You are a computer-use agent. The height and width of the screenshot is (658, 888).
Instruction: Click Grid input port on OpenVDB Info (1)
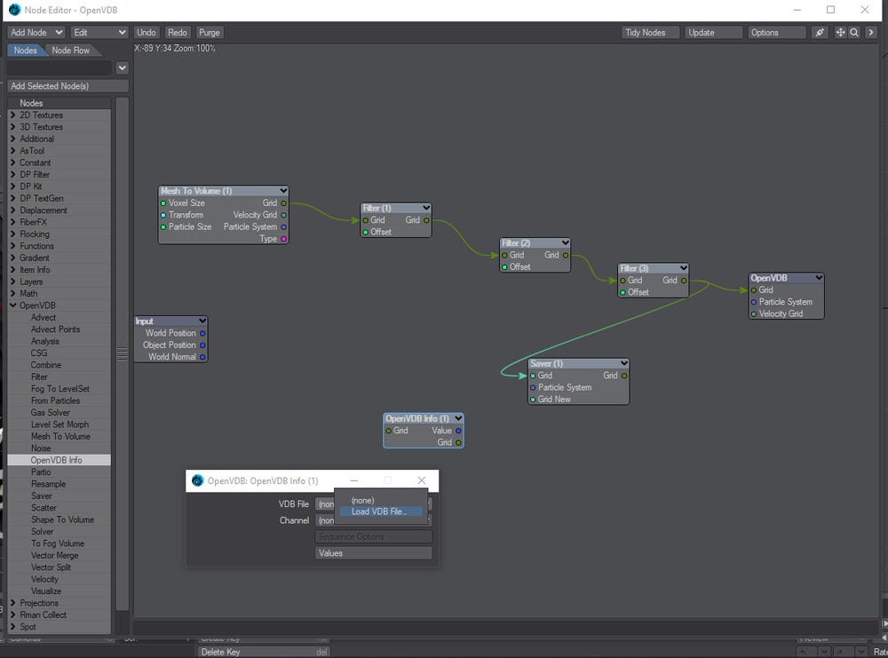(x=389, y=431)
